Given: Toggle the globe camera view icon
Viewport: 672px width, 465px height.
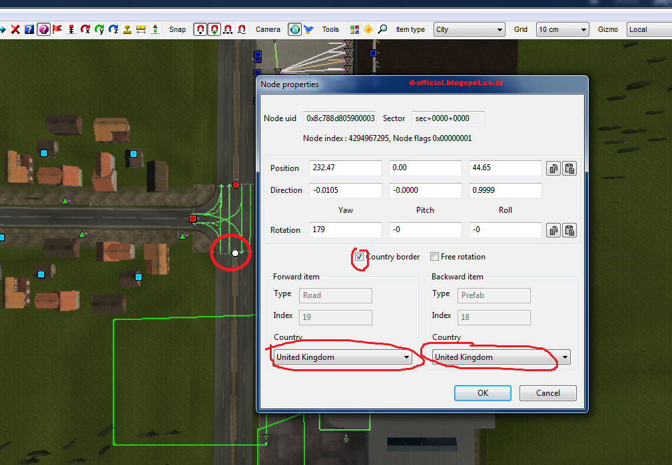Looking at the screenshot, I should (294, 29).
